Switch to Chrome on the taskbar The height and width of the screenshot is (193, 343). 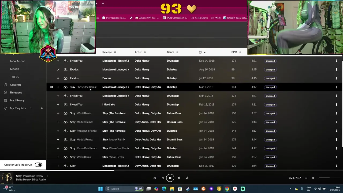click(x=227, y=189)
